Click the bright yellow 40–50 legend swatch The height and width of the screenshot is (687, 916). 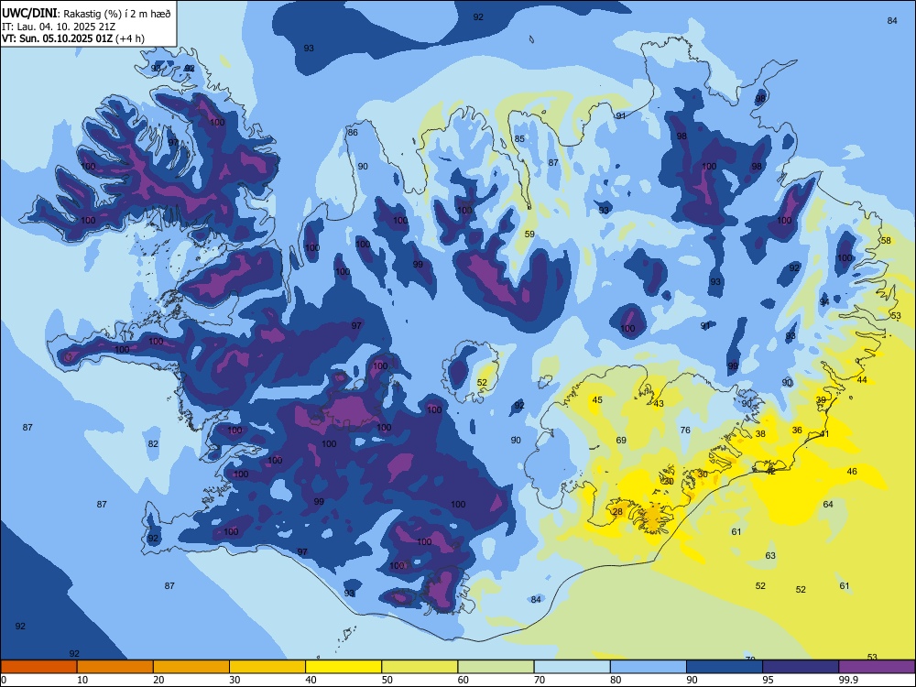[x=343, y=667]
